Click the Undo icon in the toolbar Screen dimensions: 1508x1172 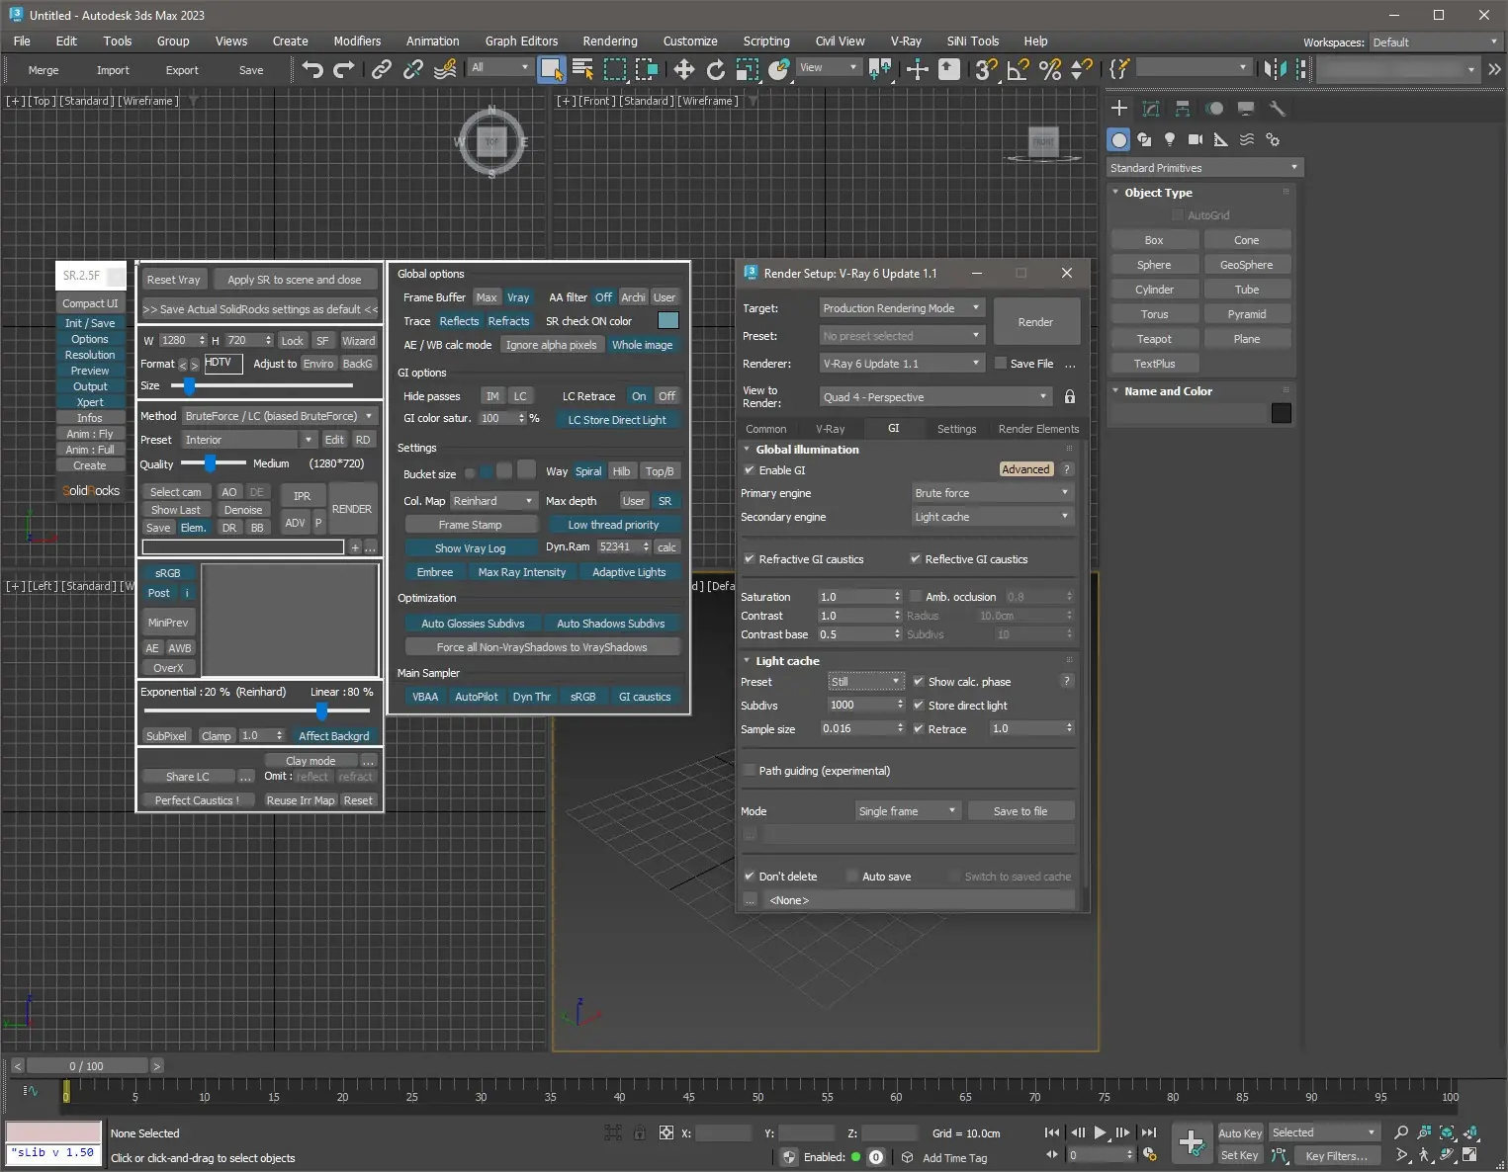tap(313, 69)
